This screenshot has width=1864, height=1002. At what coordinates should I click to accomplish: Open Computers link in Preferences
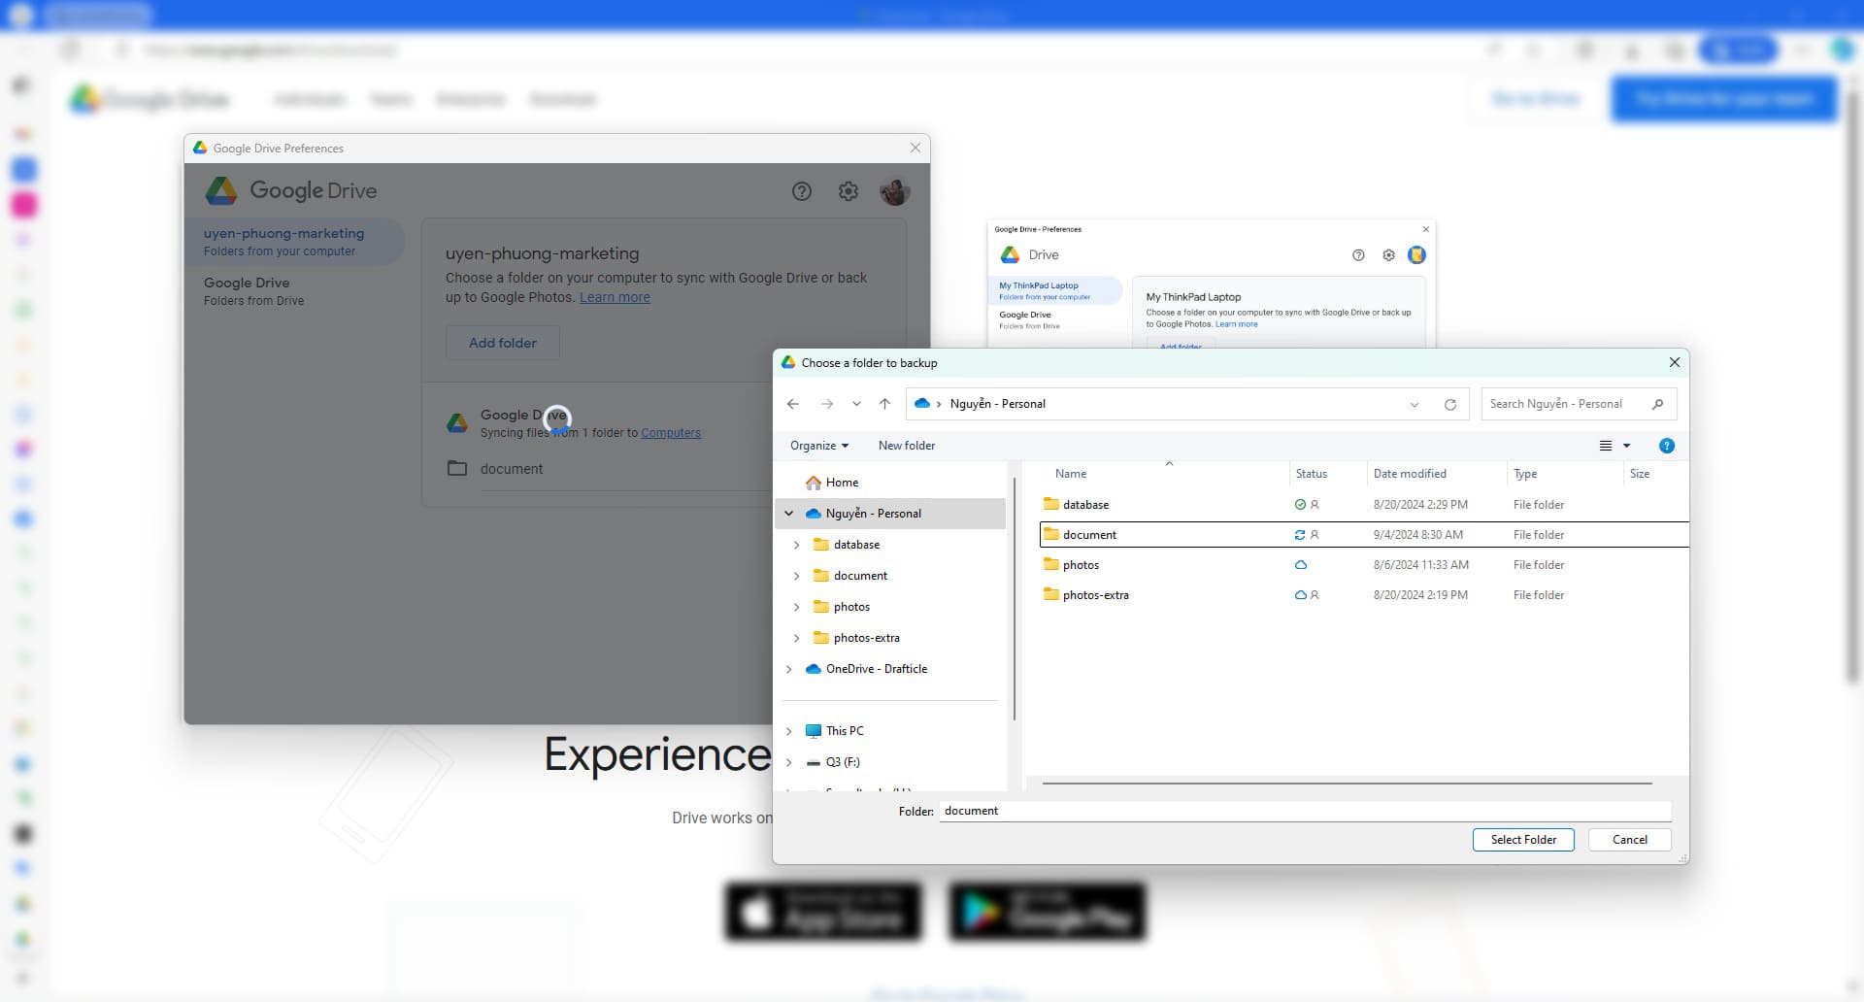(671, 433)
